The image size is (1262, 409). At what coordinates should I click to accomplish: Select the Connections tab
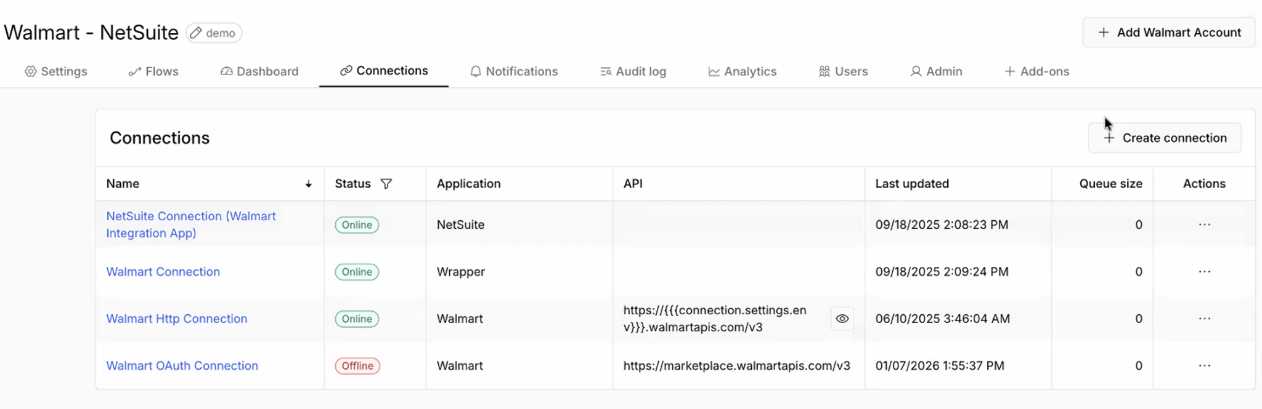pos(384,71)
